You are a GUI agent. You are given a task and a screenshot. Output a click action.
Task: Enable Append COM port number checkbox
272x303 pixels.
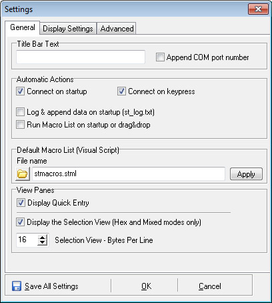(x=160, y=57)
